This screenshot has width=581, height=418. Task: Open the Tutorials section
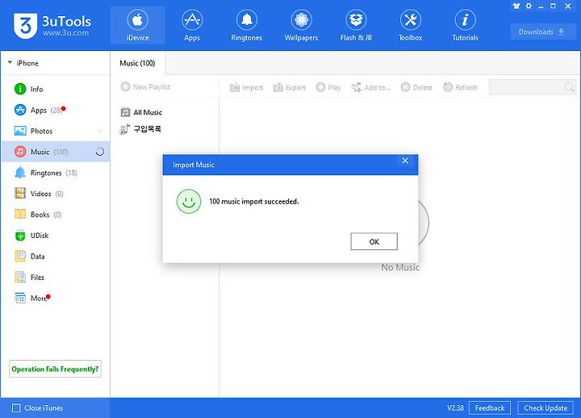[465, 25]
